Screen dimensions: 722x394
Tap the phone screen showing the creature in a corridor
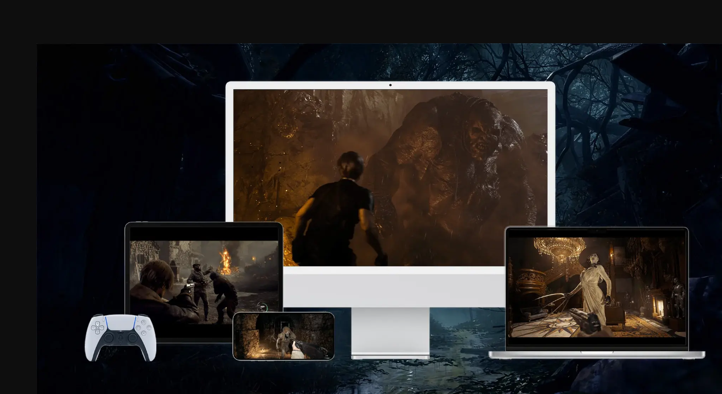(x=284, y=336)
